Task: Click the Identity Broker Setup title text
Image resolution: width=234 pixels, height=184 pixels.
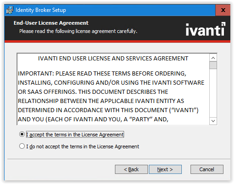Action: pos(41,10)
